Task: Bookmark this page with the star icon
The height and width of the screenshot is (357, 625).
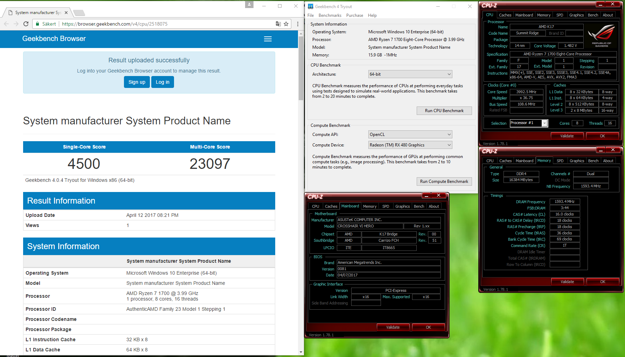Action: 286,24
